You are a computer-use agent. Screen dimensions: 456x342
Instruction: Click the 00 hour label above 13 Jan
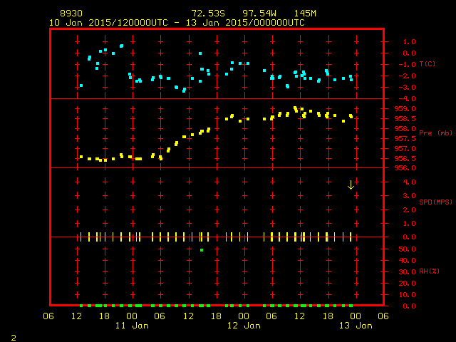pos(356,316)
